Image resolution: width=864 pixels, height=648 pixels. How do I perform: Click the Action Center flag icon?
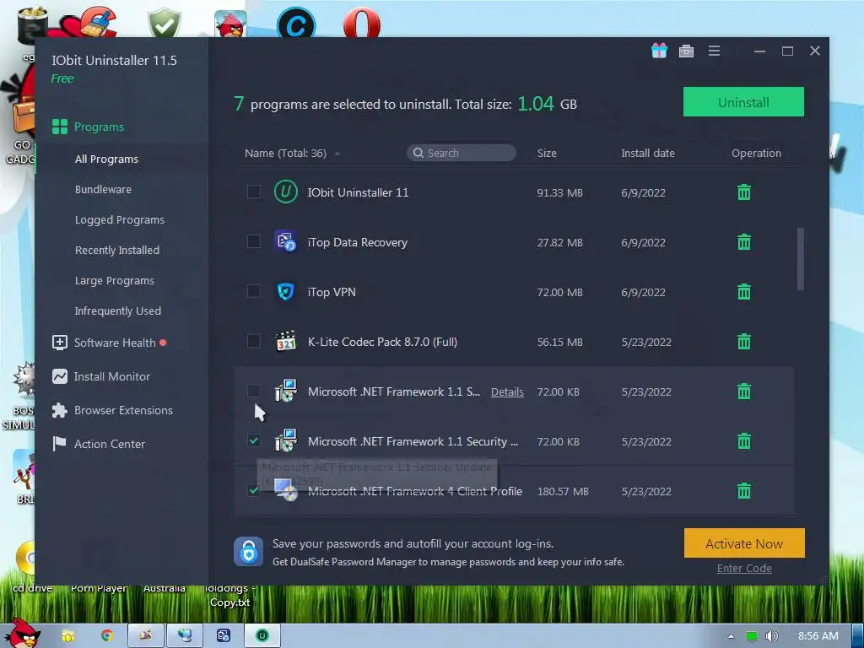pos(59,444)
